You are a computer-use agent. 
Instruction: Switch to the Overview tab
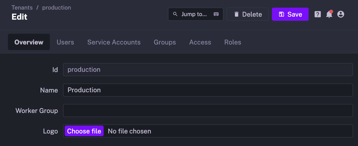(29, 42)
